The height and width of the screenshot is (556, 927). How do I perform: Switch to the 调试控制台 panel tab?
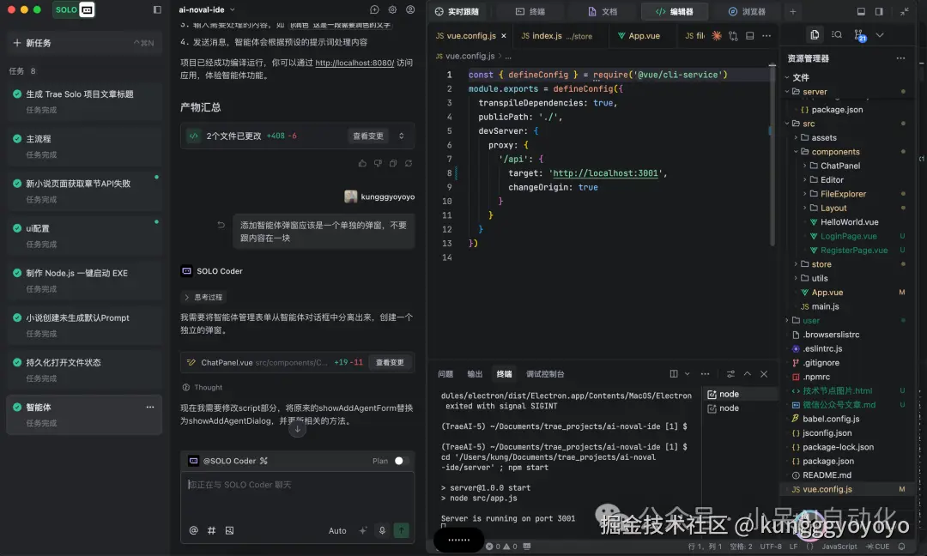pyautogui.click(x=545, y=374)
